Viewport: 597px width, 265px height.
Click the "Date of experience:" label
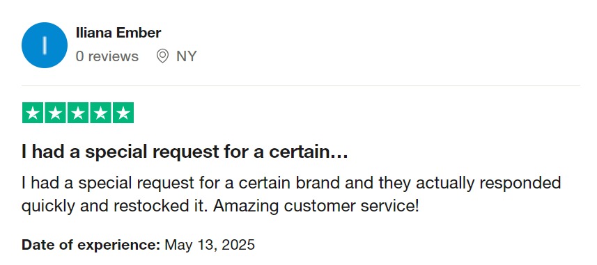click(x=91, y=244)
